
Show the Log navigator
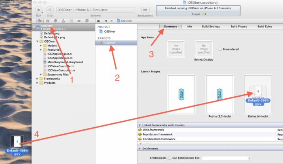tap(87, 21)
